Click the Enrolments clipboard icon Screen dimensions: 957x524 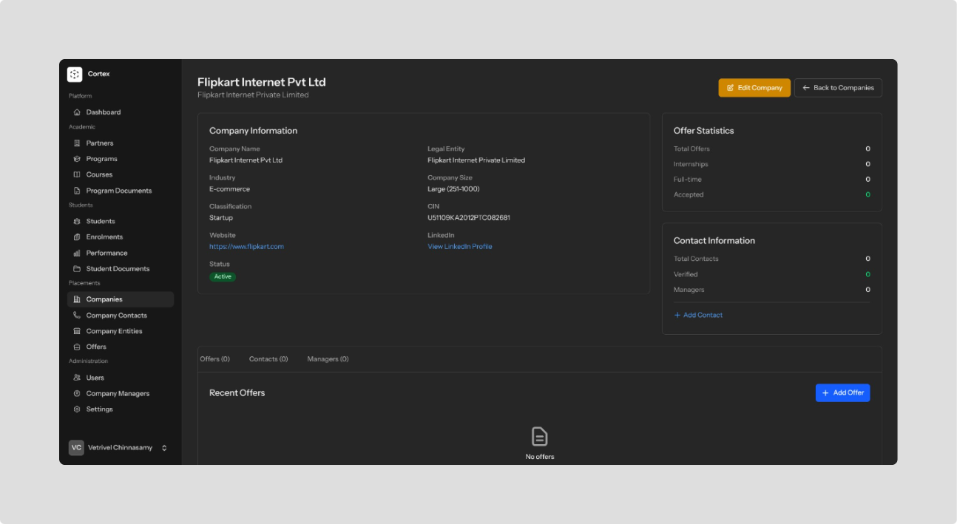click(x=77, y=237)
